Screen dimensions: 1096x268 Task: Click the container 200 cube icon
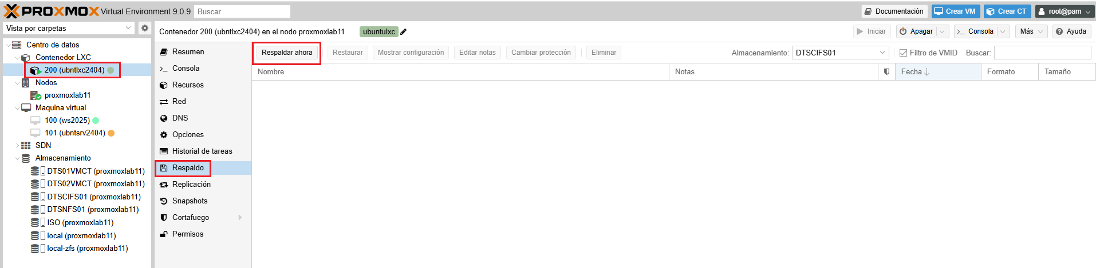click(x=36, y=70)
